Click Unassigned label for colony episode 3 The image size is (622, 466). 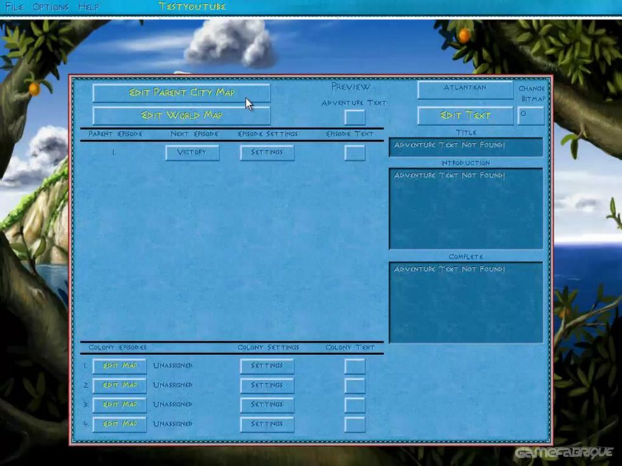point(173,405)
